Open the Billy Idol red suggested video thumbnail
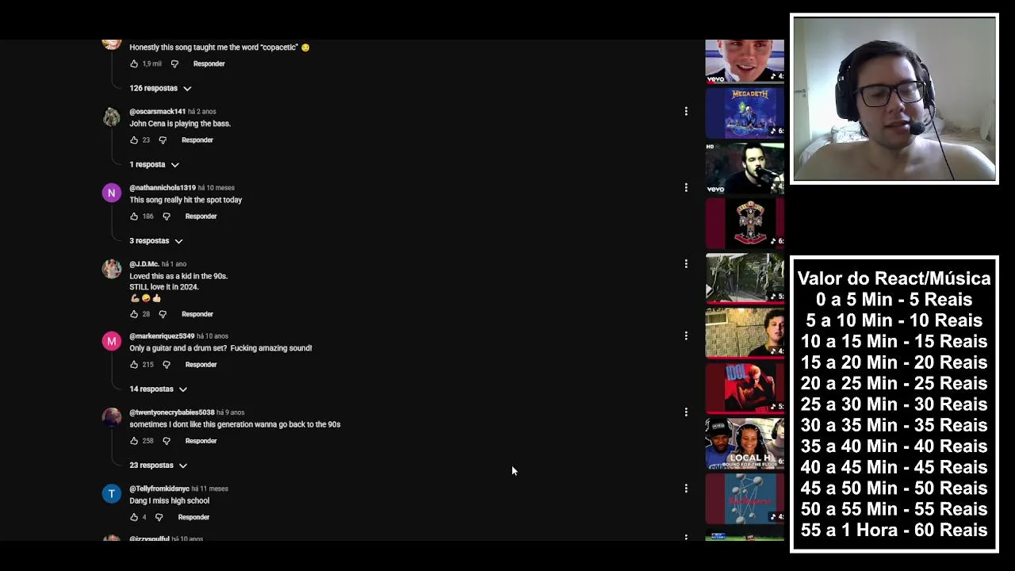The width and height of the screenshot is (1015, 571). (x=745, y=389)
